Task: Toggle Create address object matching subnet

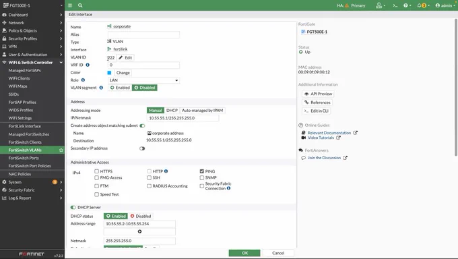Action: pos(142,125)
